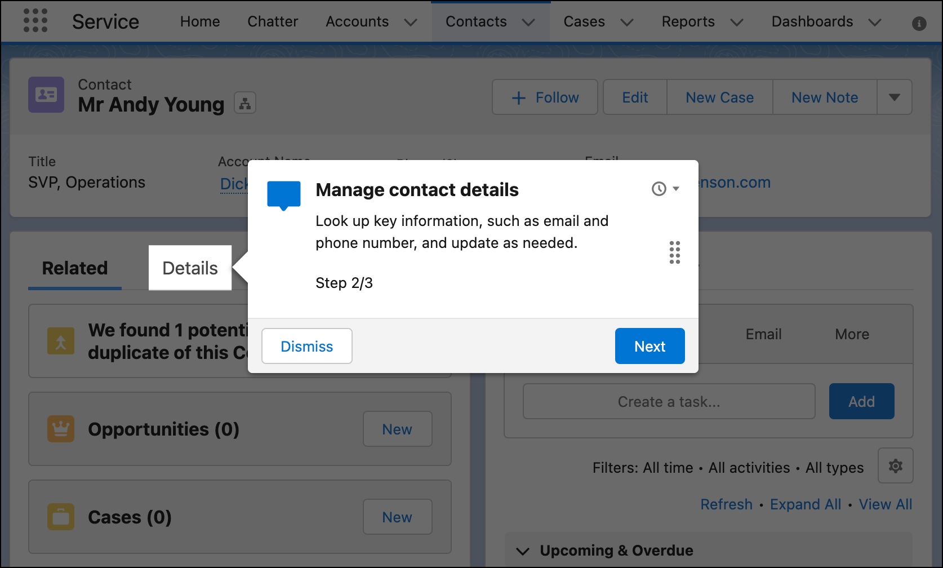Image resolution: width=943 pixels, height=568 pixels.
Task: Dismiss the Manage contact details prompt
Action: pyautogui.click(x=307, y=346)
